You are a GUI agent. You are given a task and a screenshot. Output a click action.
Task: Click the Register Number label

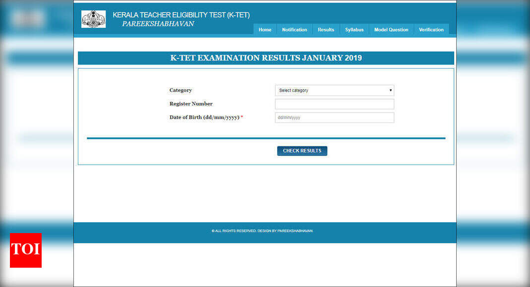[x=191, y=104]
